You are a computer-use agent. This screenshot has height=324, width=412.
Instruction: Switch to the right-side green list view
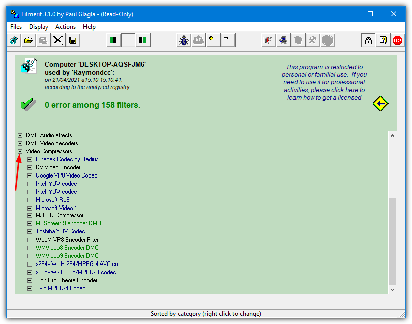pyautogui.click(x=143, y=40)
